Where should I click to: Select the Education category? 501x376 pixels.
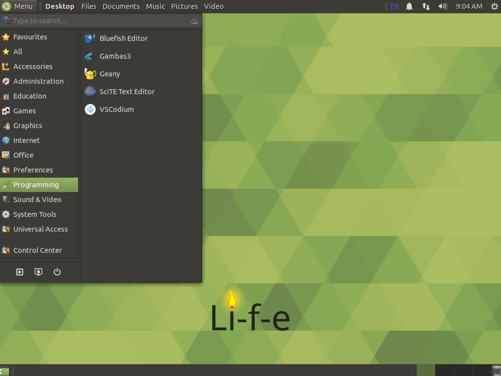pyautogui.click(x=39, y=96)
